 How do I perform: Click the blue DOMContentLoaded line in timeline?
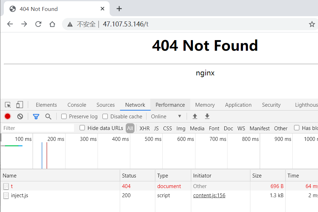tap(42, 155)
